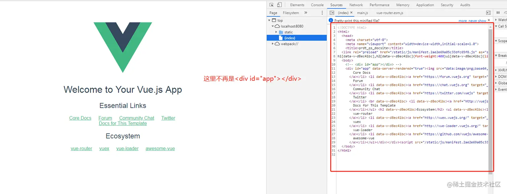Viewport: 507px width, 194px height.
Task: Show the navigator pane toggle icon
Action: click(x=332, y=13)
